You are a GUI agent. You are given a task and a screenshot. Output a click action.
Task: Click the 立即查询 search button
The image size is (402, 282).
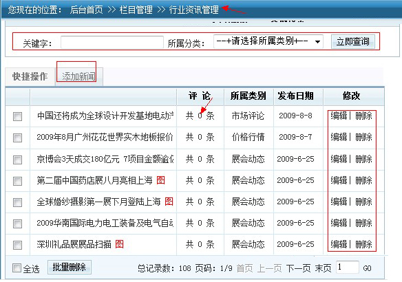[x=352, y=41]
